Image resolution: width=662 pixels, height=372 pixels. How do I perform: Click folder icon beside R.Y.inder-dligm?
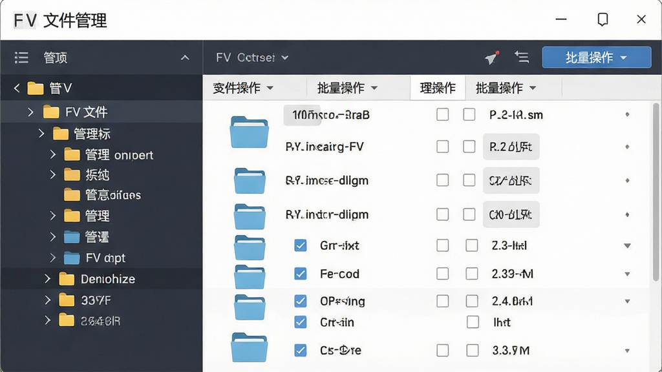coord(250,216)
